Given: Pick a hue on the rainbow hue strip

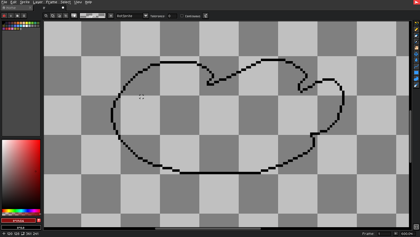Looking at the screenshot, I should point(21,211).
